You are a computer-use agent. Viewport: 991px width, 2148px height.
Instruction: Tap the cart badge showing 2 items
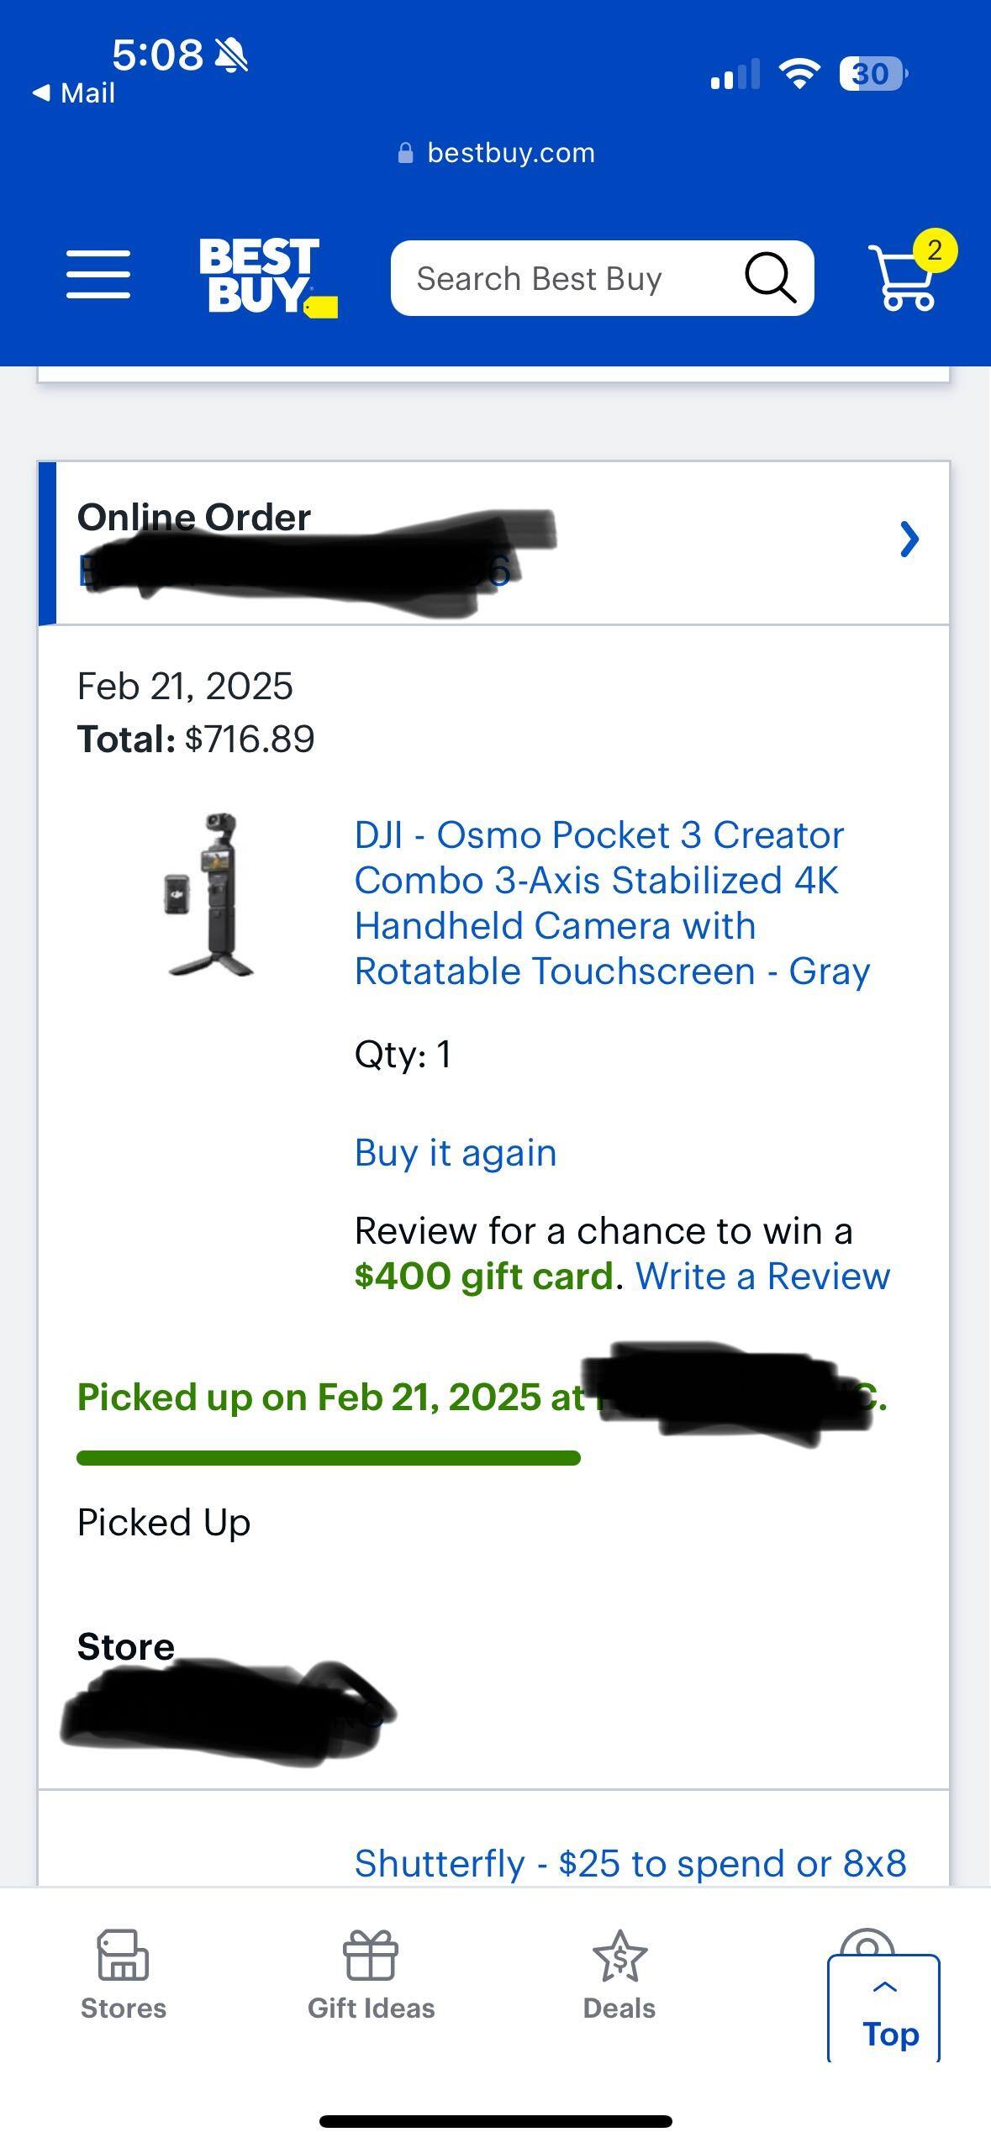[934, 250]
